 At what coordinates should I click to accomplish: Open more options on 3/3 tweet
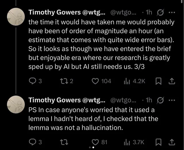pos(171,12)
